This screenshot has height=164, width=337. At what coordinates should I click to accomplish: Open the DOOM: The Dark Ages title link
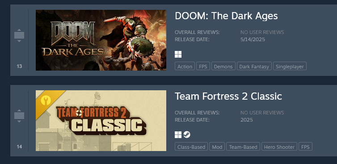[x=226, y=16]
